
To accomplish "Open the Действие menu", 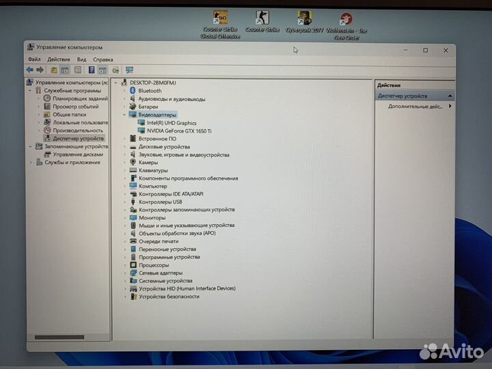I will point(58,59).
